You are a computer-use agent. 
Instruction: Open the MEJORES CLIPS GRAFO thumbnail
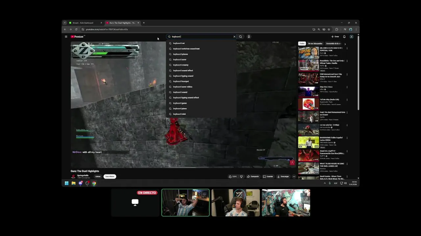pos(309,52)
